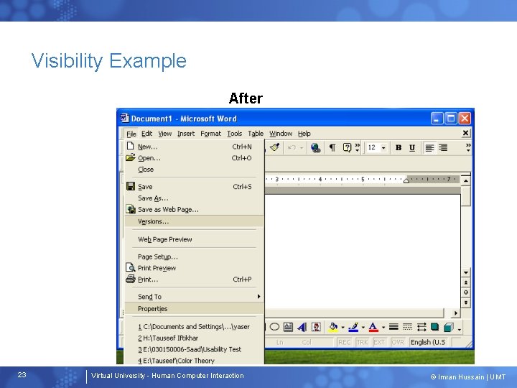
Task: Choose Page Setup... entry
Action: point(194,257)
